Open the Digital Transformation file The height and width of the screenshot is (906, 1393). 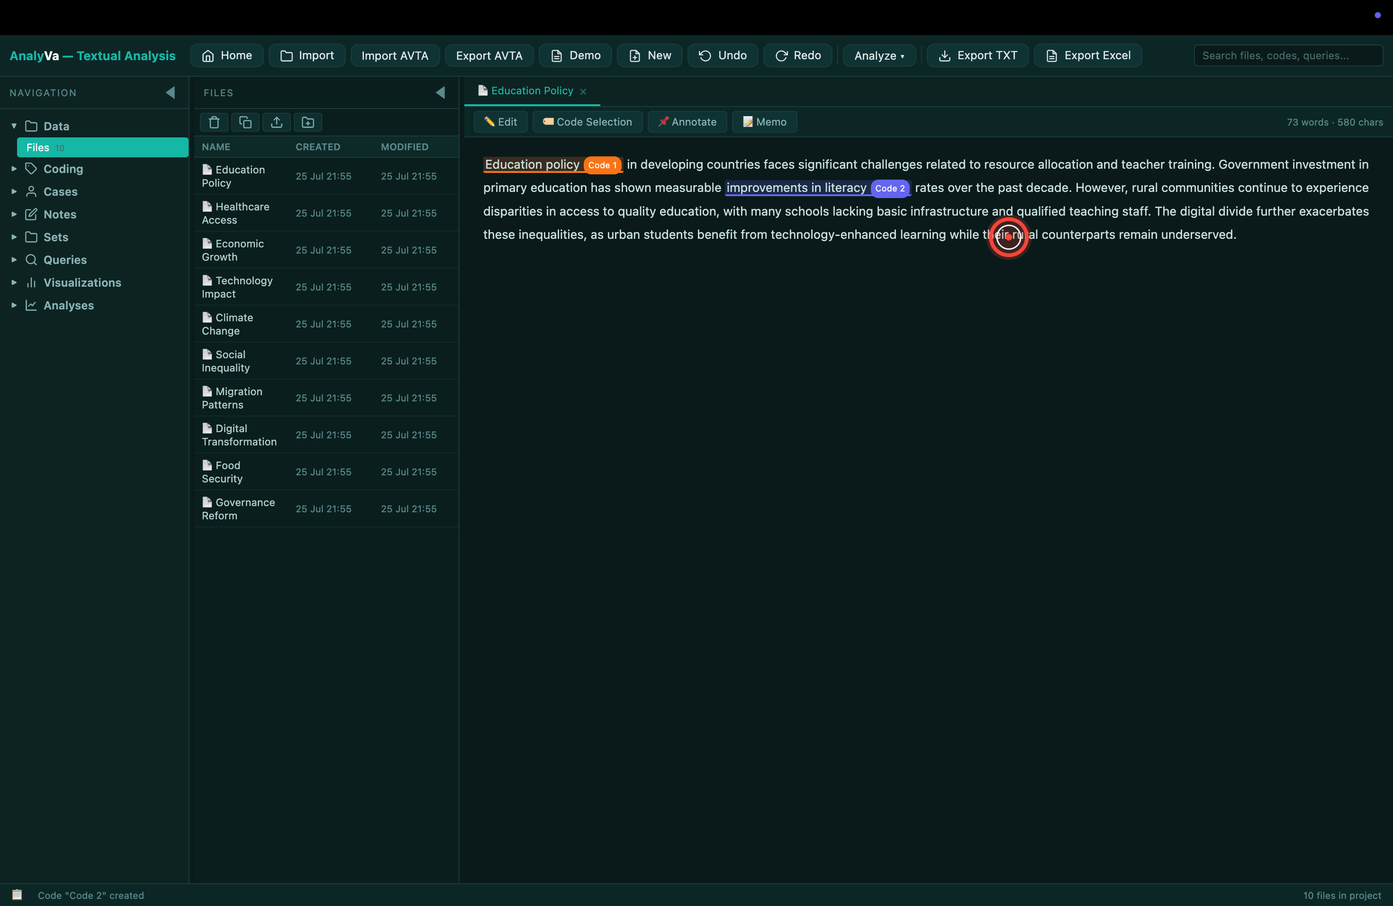point(326,434)
